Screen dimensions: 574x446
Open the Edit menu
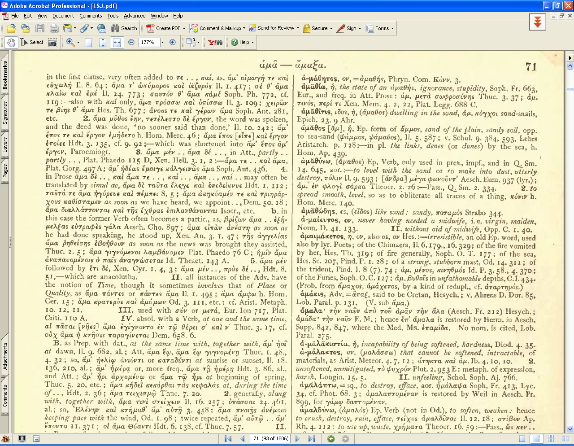[x=28, y=16]
